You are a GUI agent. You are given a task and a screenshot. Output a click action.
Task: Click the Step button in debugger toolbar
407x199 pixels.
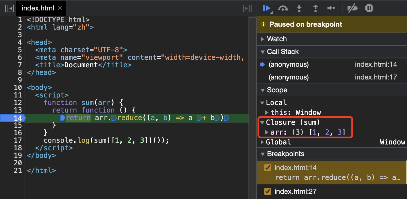[331, 8]
